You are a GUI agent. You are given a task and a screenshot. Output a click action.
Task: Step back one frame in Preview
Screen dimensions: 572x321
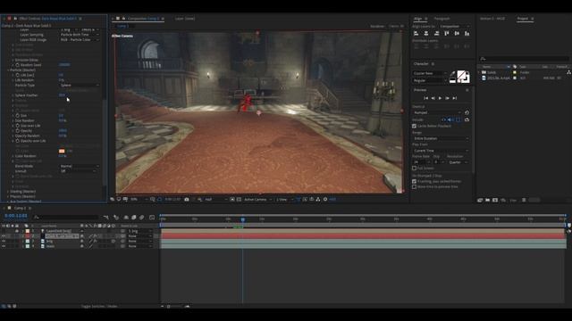pyautogui.click(x=433, y=98)
